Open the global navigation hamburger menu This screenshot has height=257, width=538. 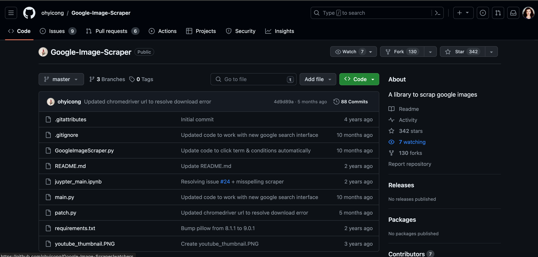pyautogui.click(x=11, y=13)
